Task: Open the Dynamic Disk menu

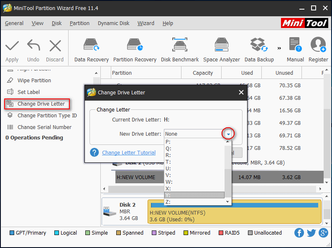Action: (x=113, y=23)
